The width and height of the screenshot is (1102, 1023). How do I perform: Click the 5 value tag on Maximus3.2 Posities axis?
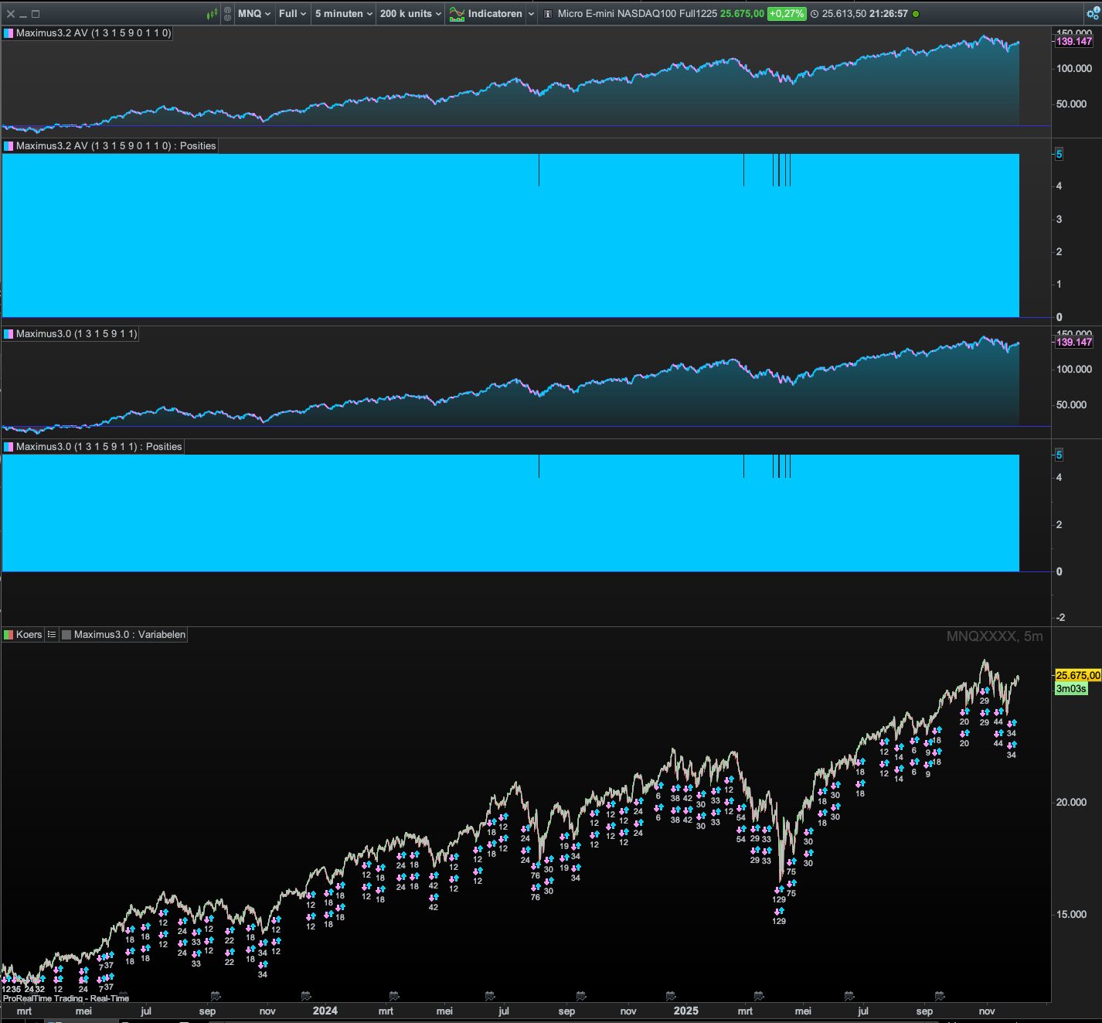click(1059, 154)
